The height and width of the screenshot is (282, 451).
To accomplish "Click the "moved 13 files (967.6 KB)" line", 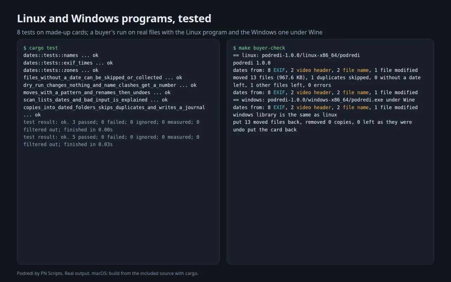I will 327,78.
